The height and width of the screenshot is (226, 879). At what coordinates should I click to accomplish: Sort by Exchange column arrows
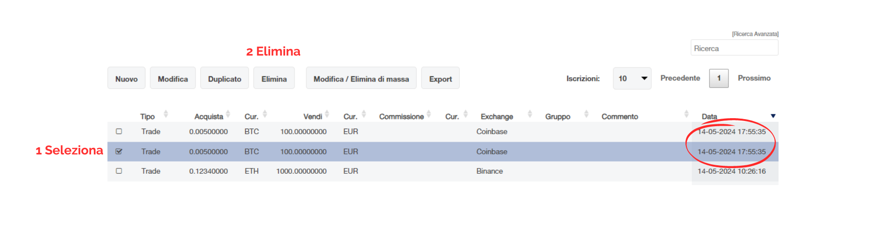tap(530, 114)
